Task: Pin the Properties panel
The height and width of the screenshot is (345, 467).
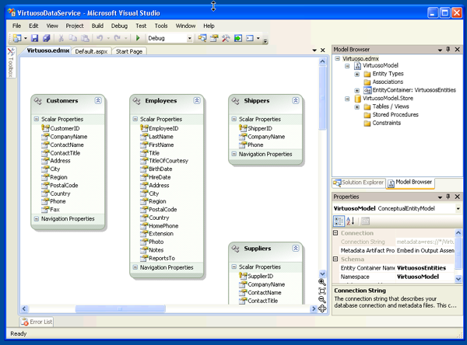Action: click(448, 197)
